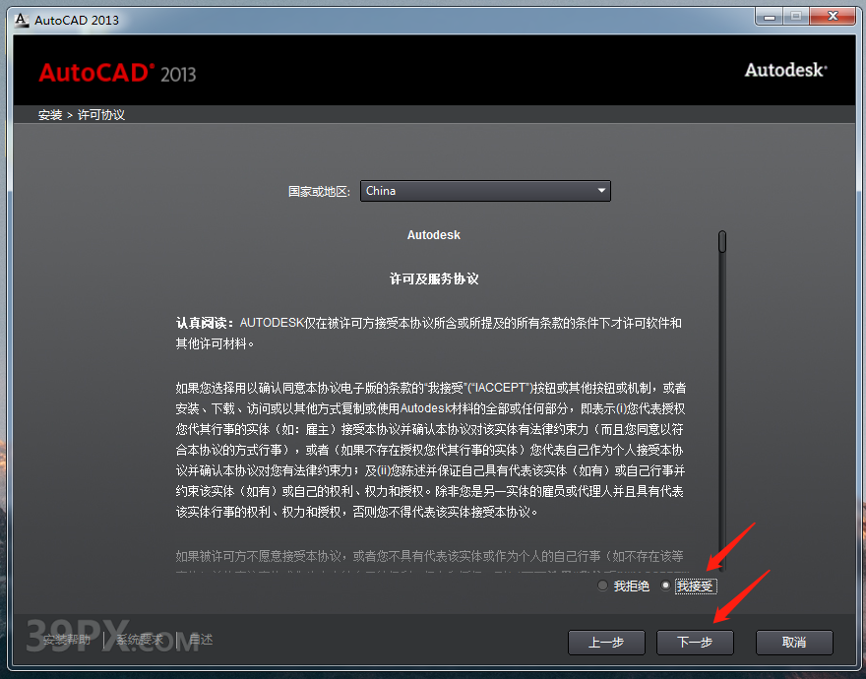Viewport: 866px width, 679px height.
Task: Click the AutoCAD 2013 logo
Action: point(116,72)
